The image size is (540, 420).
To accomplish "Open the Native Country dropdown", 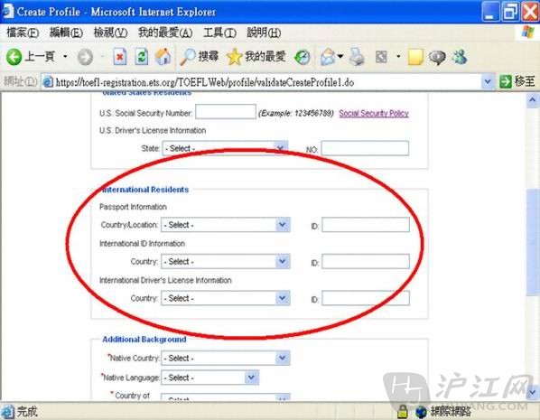I will pos(226,358).
